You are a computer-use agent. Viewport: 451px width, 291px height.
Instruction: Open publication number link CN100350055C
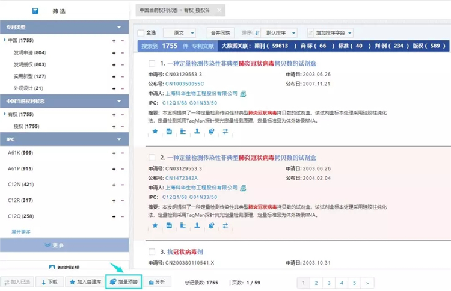tap(185, 84)
